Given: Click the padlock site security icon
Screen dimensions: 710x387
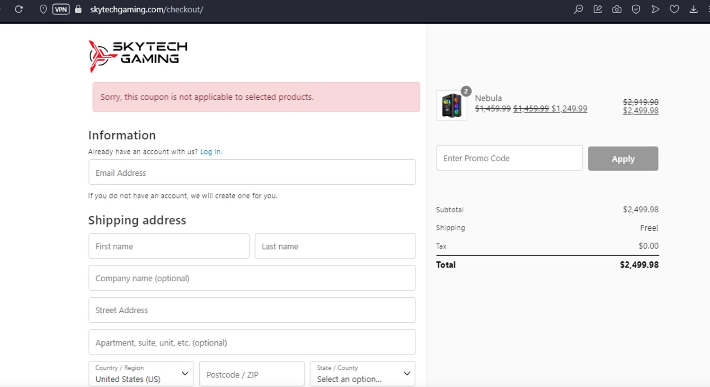Looking at the screenshot, I should point(79,9).
